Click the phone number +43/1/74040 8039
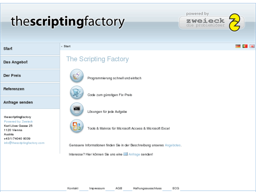The width and height of the screenshot is (256, 192). point(17,138)
